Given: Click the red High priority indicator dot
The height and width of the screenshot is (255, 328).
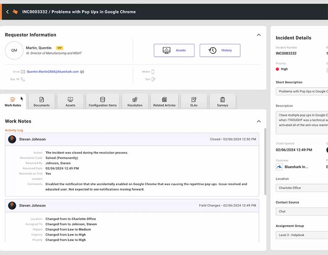Looking at the screenshot, I should pos(278,69).
